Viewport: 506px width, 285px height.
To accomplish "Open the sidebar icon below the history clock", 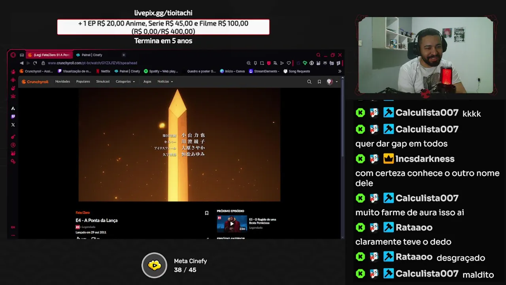I will pyautogui.click(x=13, y=153).
